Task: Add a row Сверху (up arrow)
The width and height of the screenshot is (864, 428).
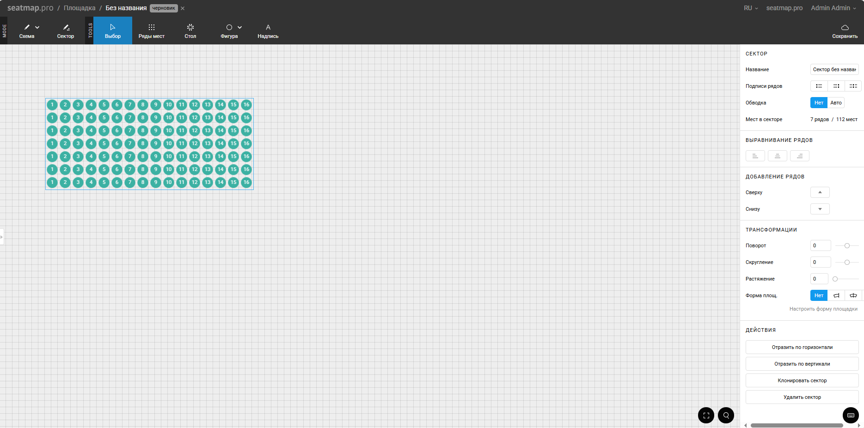Action: (820, 192)
